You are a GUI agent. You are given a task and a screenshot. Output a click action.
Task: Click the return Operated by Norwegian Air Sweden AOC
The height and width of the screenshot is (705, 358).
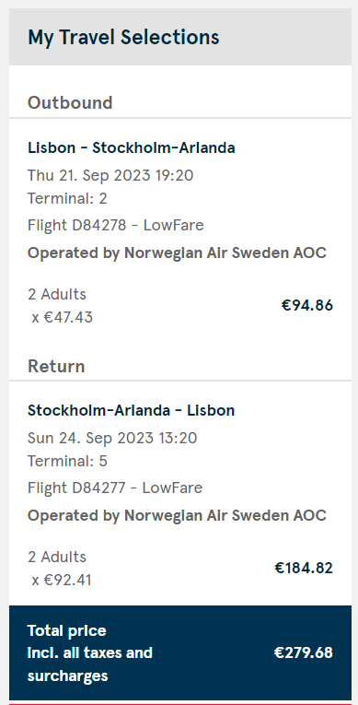177,515
